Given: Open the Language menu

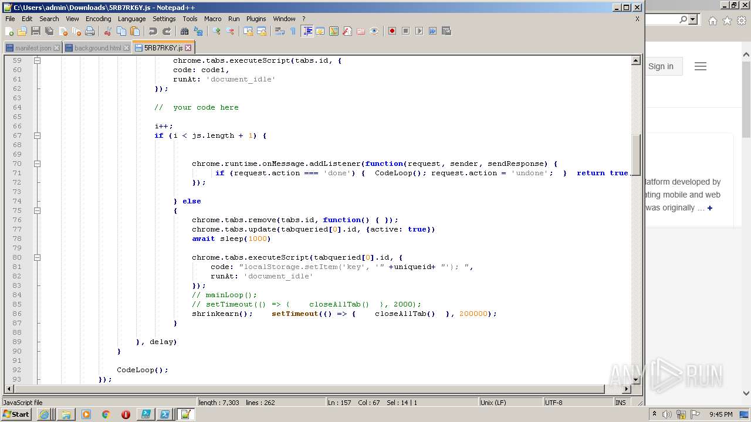Looking at the screenshot, I should point(131,19).
